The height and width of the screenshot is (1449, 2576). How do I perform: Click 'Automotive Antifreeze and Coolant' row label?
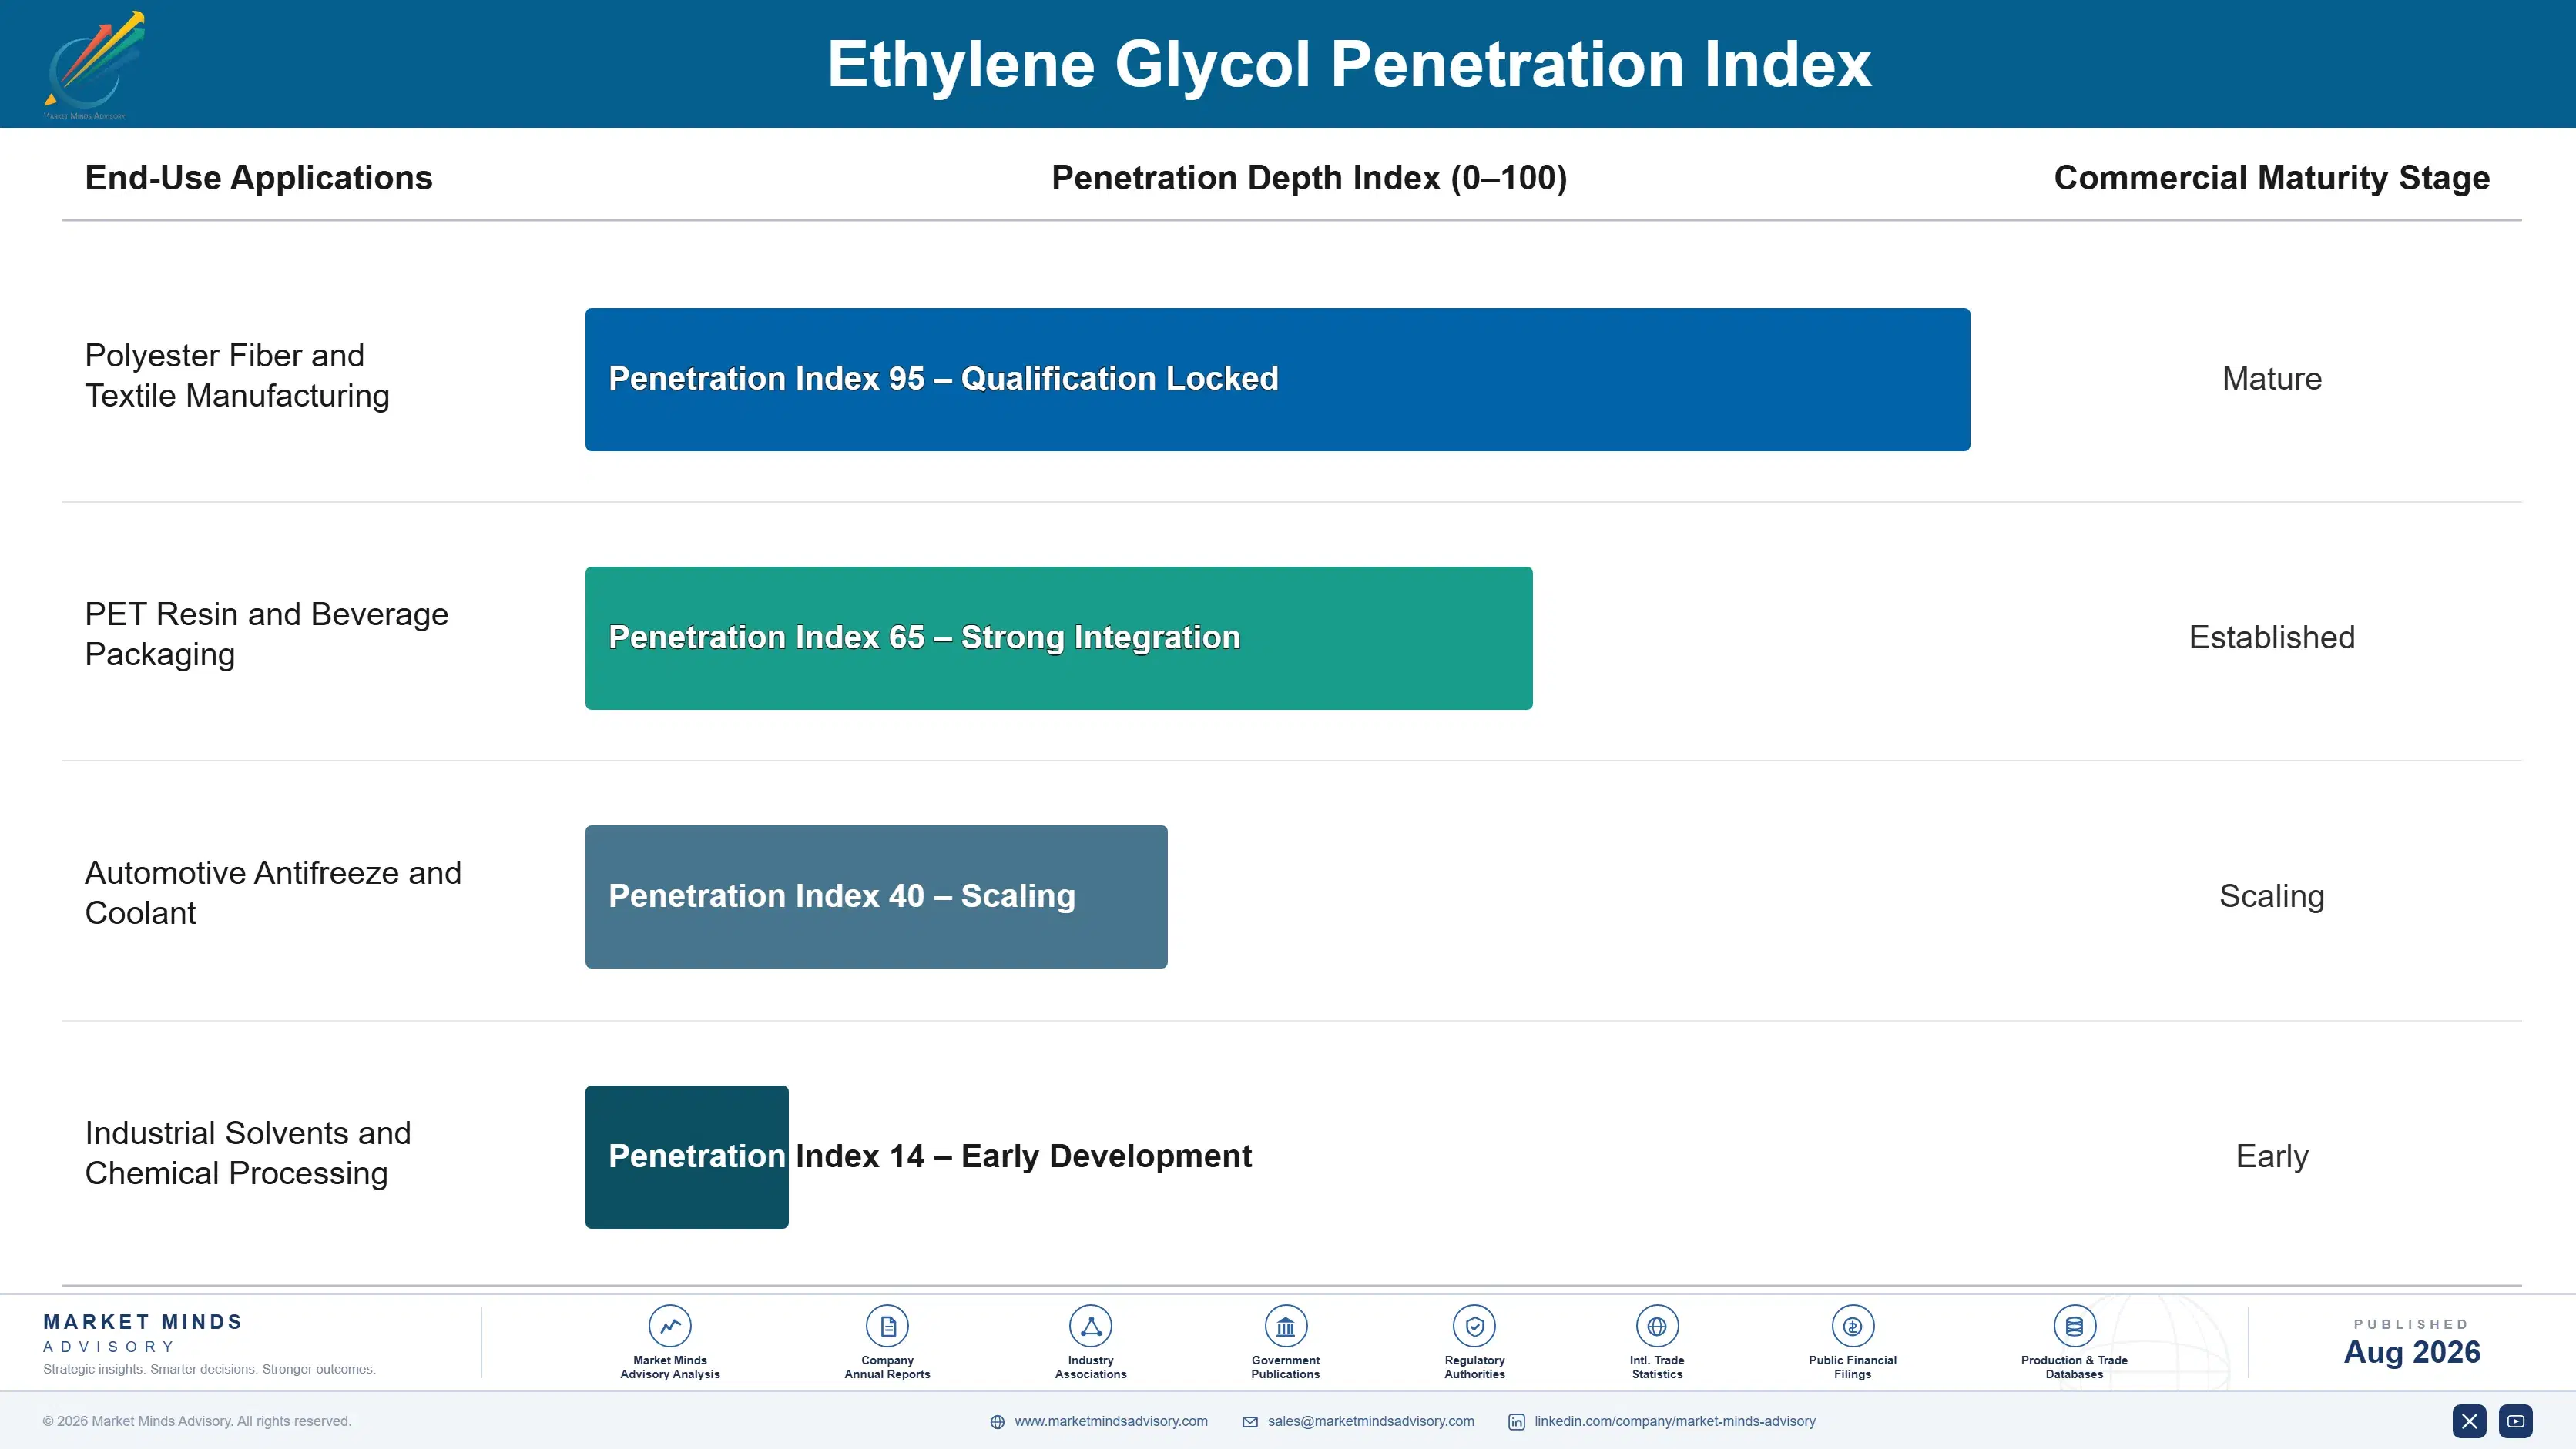[x=273, y=893]
